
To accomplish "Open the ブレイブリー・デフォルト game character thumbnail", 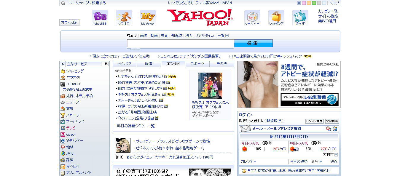I will tap(123, 145).
